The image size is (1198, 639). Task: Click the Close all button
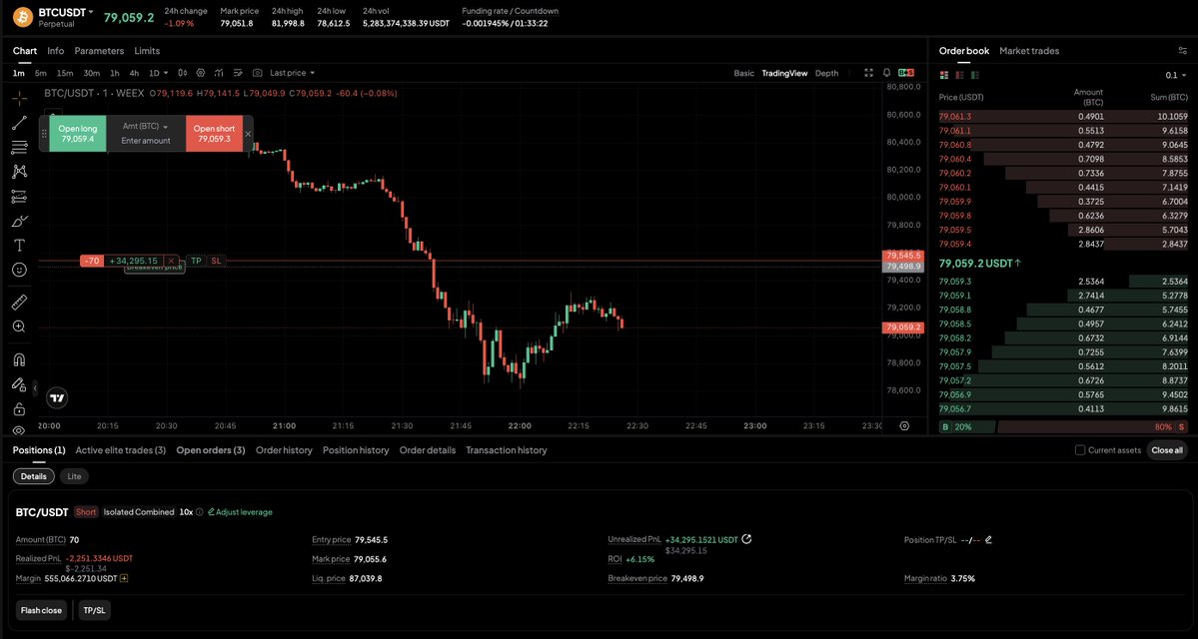pyautogui.click(x=1167, y=450)
